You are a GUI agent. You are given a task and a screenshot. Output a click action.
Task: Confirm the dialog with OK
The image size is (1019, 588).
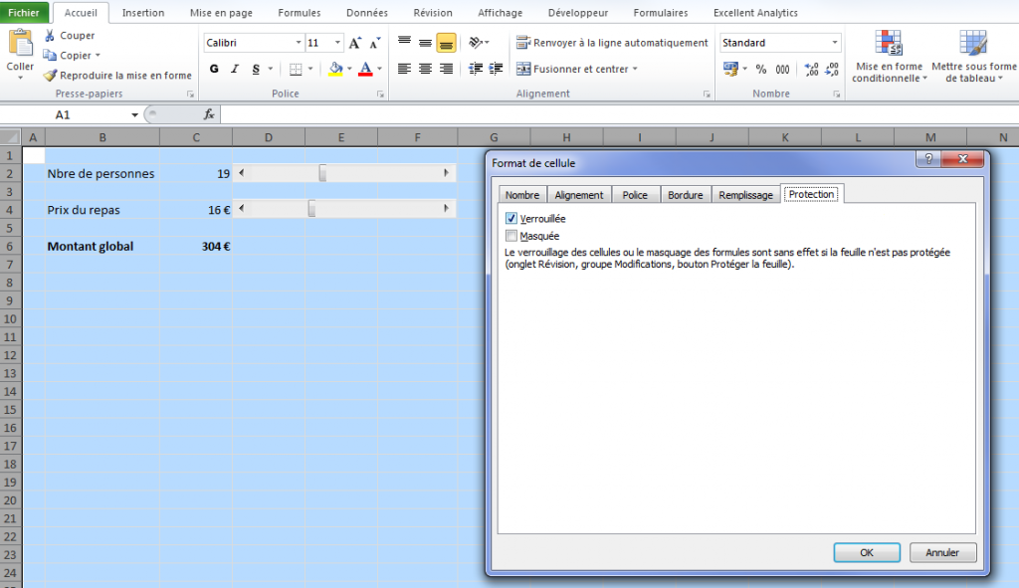(x=866, y=552)
